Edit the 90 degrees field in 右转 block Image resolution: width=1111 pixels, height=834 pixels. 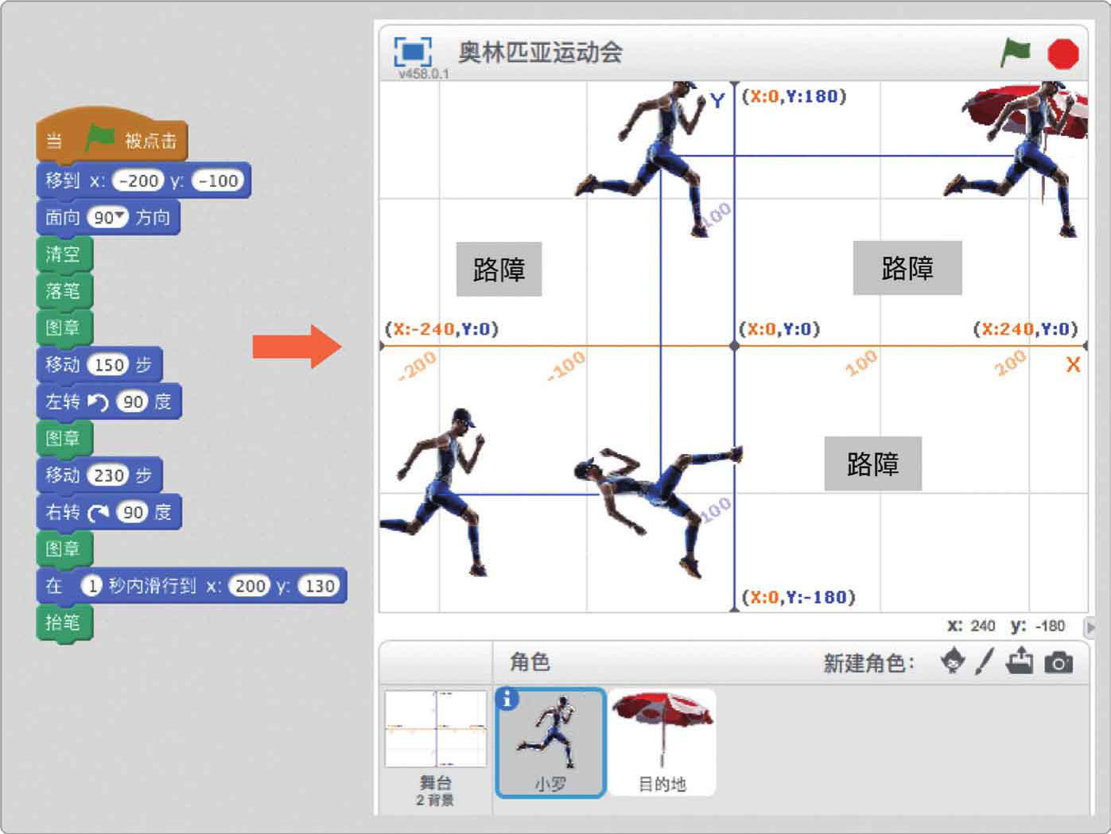click(x=133, y=513)
